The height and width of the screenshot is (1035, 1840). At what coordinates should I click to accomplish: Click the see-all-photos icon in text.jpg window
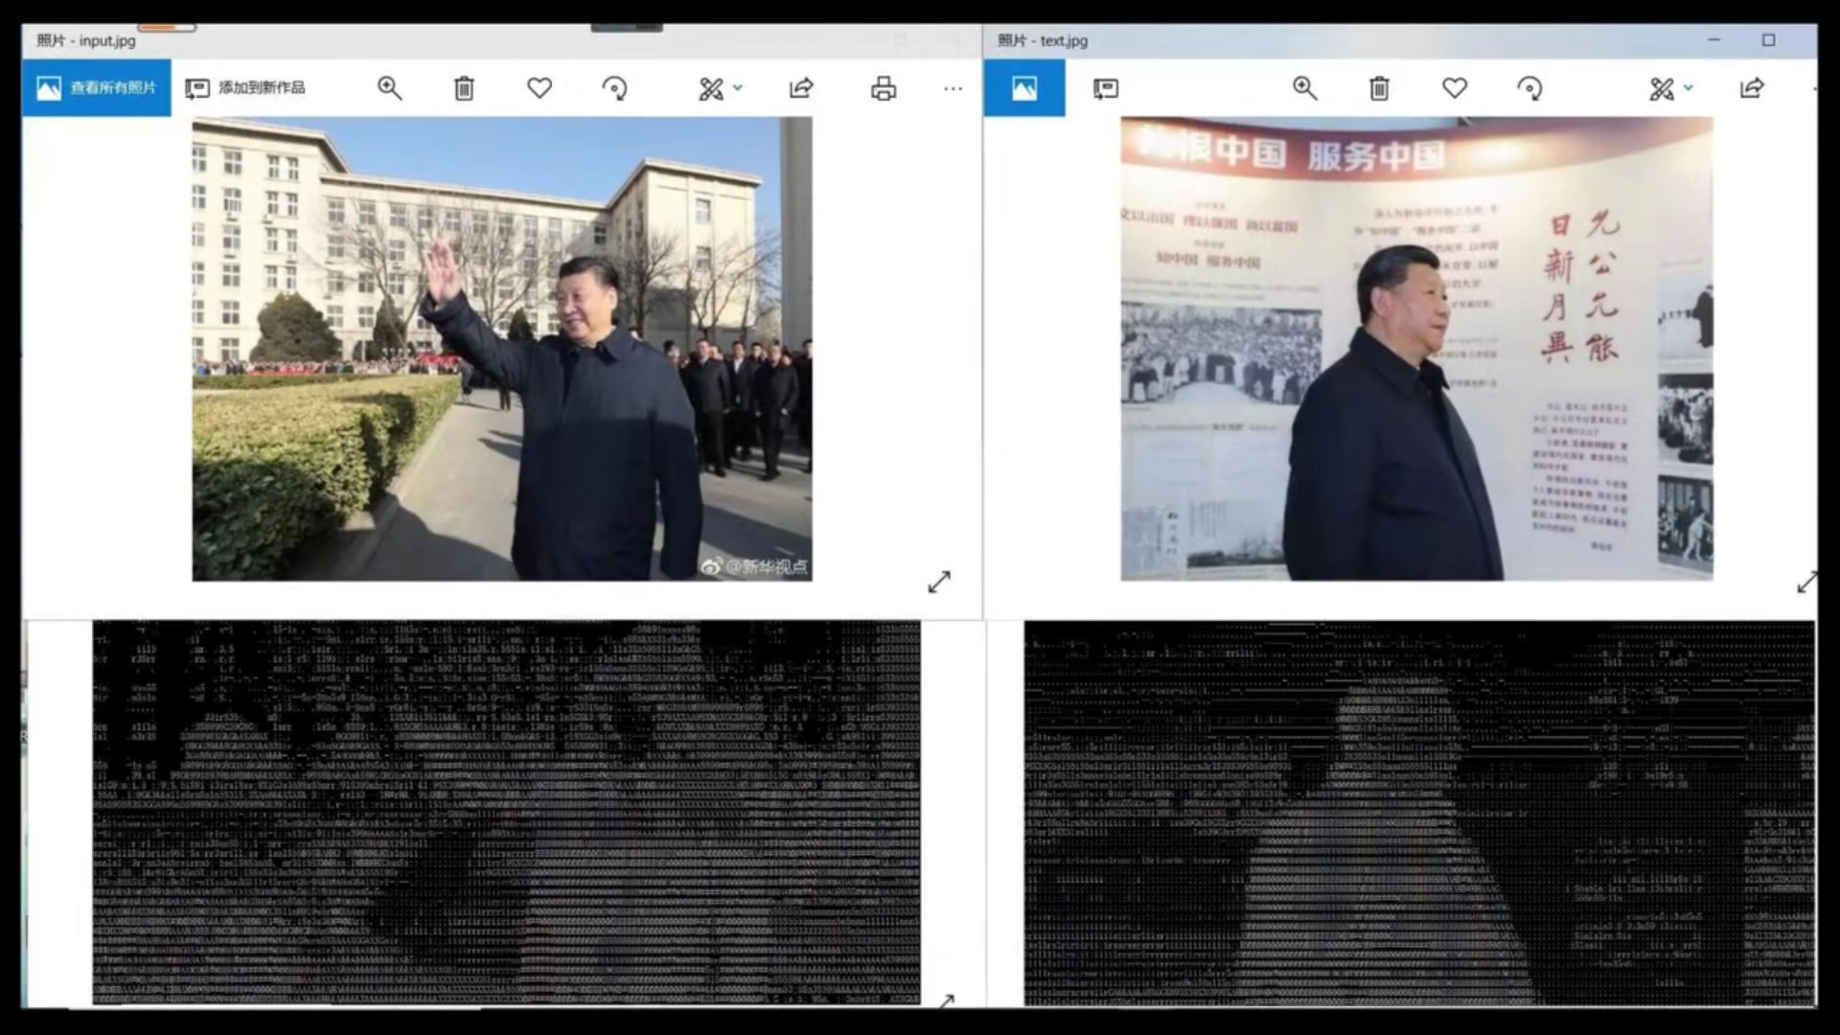tap(1024, 88)
